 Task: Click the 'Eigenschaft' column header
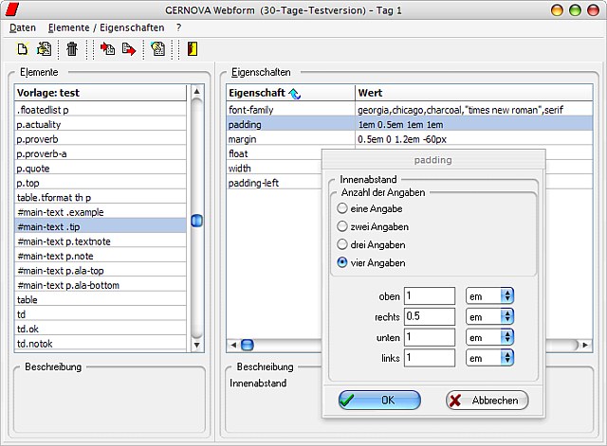291,93
